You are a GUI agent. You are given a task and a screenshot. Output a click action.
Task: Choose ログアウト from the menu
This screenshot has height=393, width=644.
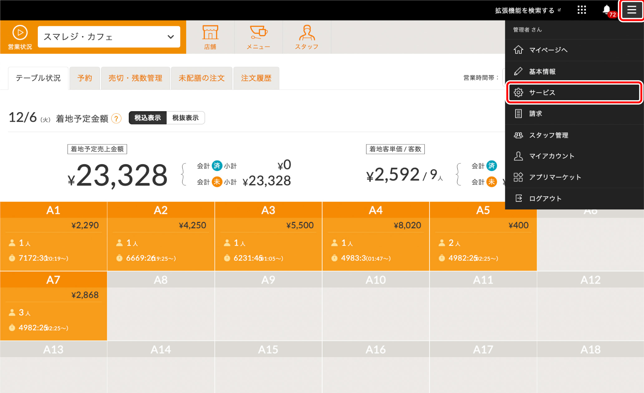click(x=545, y=199)
